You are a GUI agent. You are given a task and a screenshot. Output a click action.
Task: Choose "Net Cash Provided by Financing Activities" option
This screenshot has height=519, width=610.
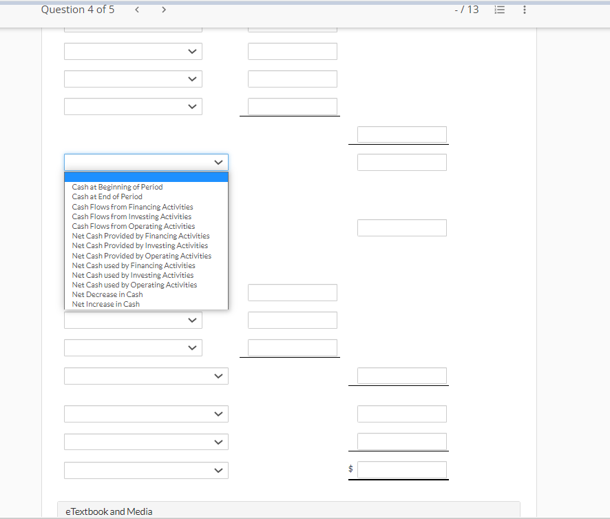(140, 236)
